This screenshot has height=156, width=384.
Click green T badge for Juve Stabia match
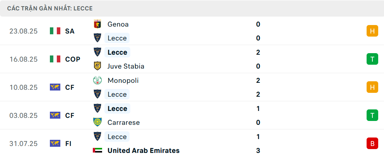click(372, 59)
